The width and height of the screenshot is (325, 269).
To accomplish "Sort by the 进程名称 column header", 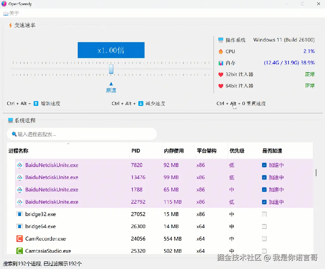I will (x=68, y=151).
